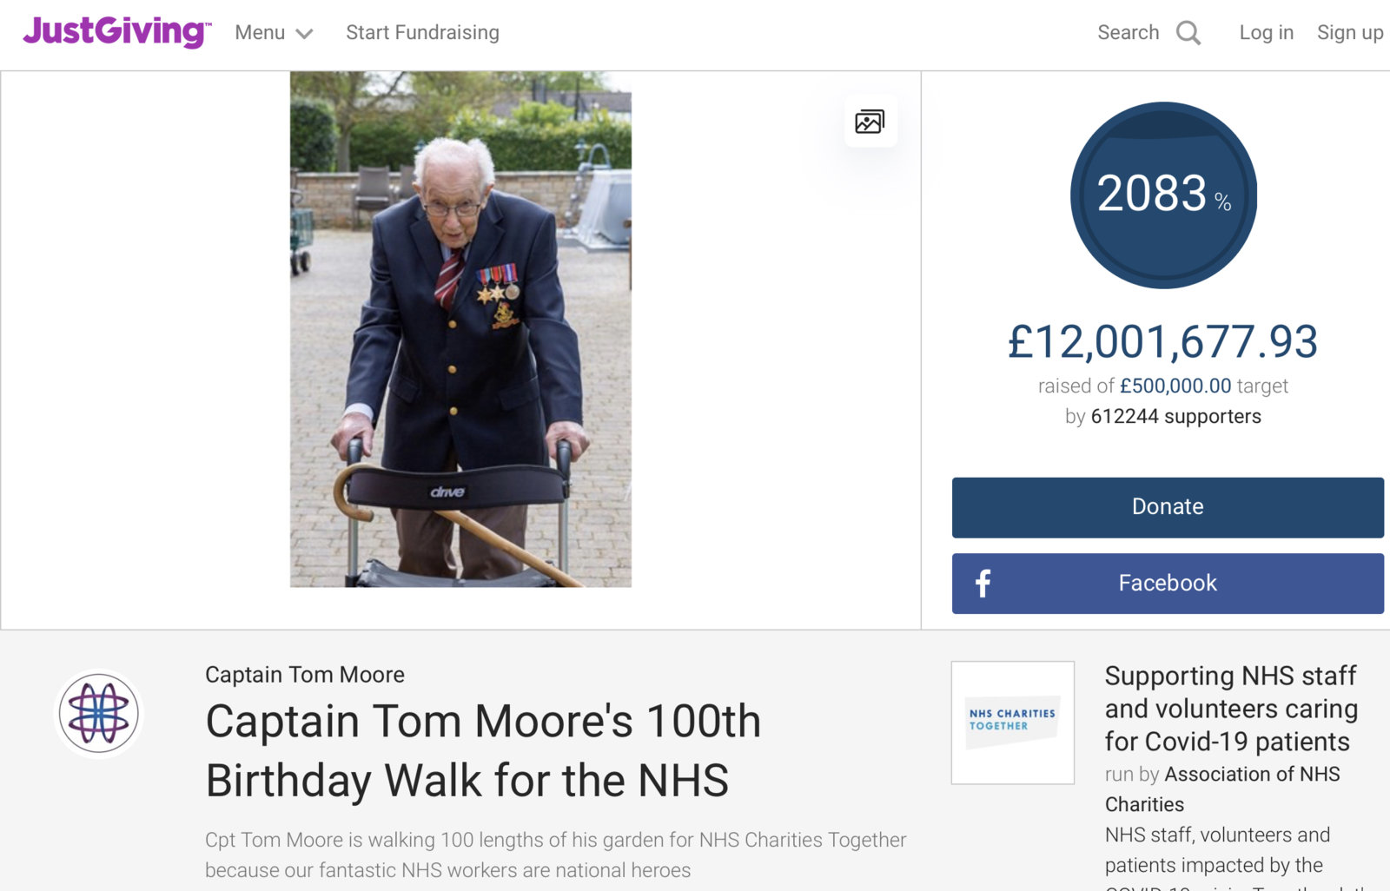This screenshot has width=1390, height=891.
Task: Open Association of NHS Charities link
Action: tap(1252, 774)
